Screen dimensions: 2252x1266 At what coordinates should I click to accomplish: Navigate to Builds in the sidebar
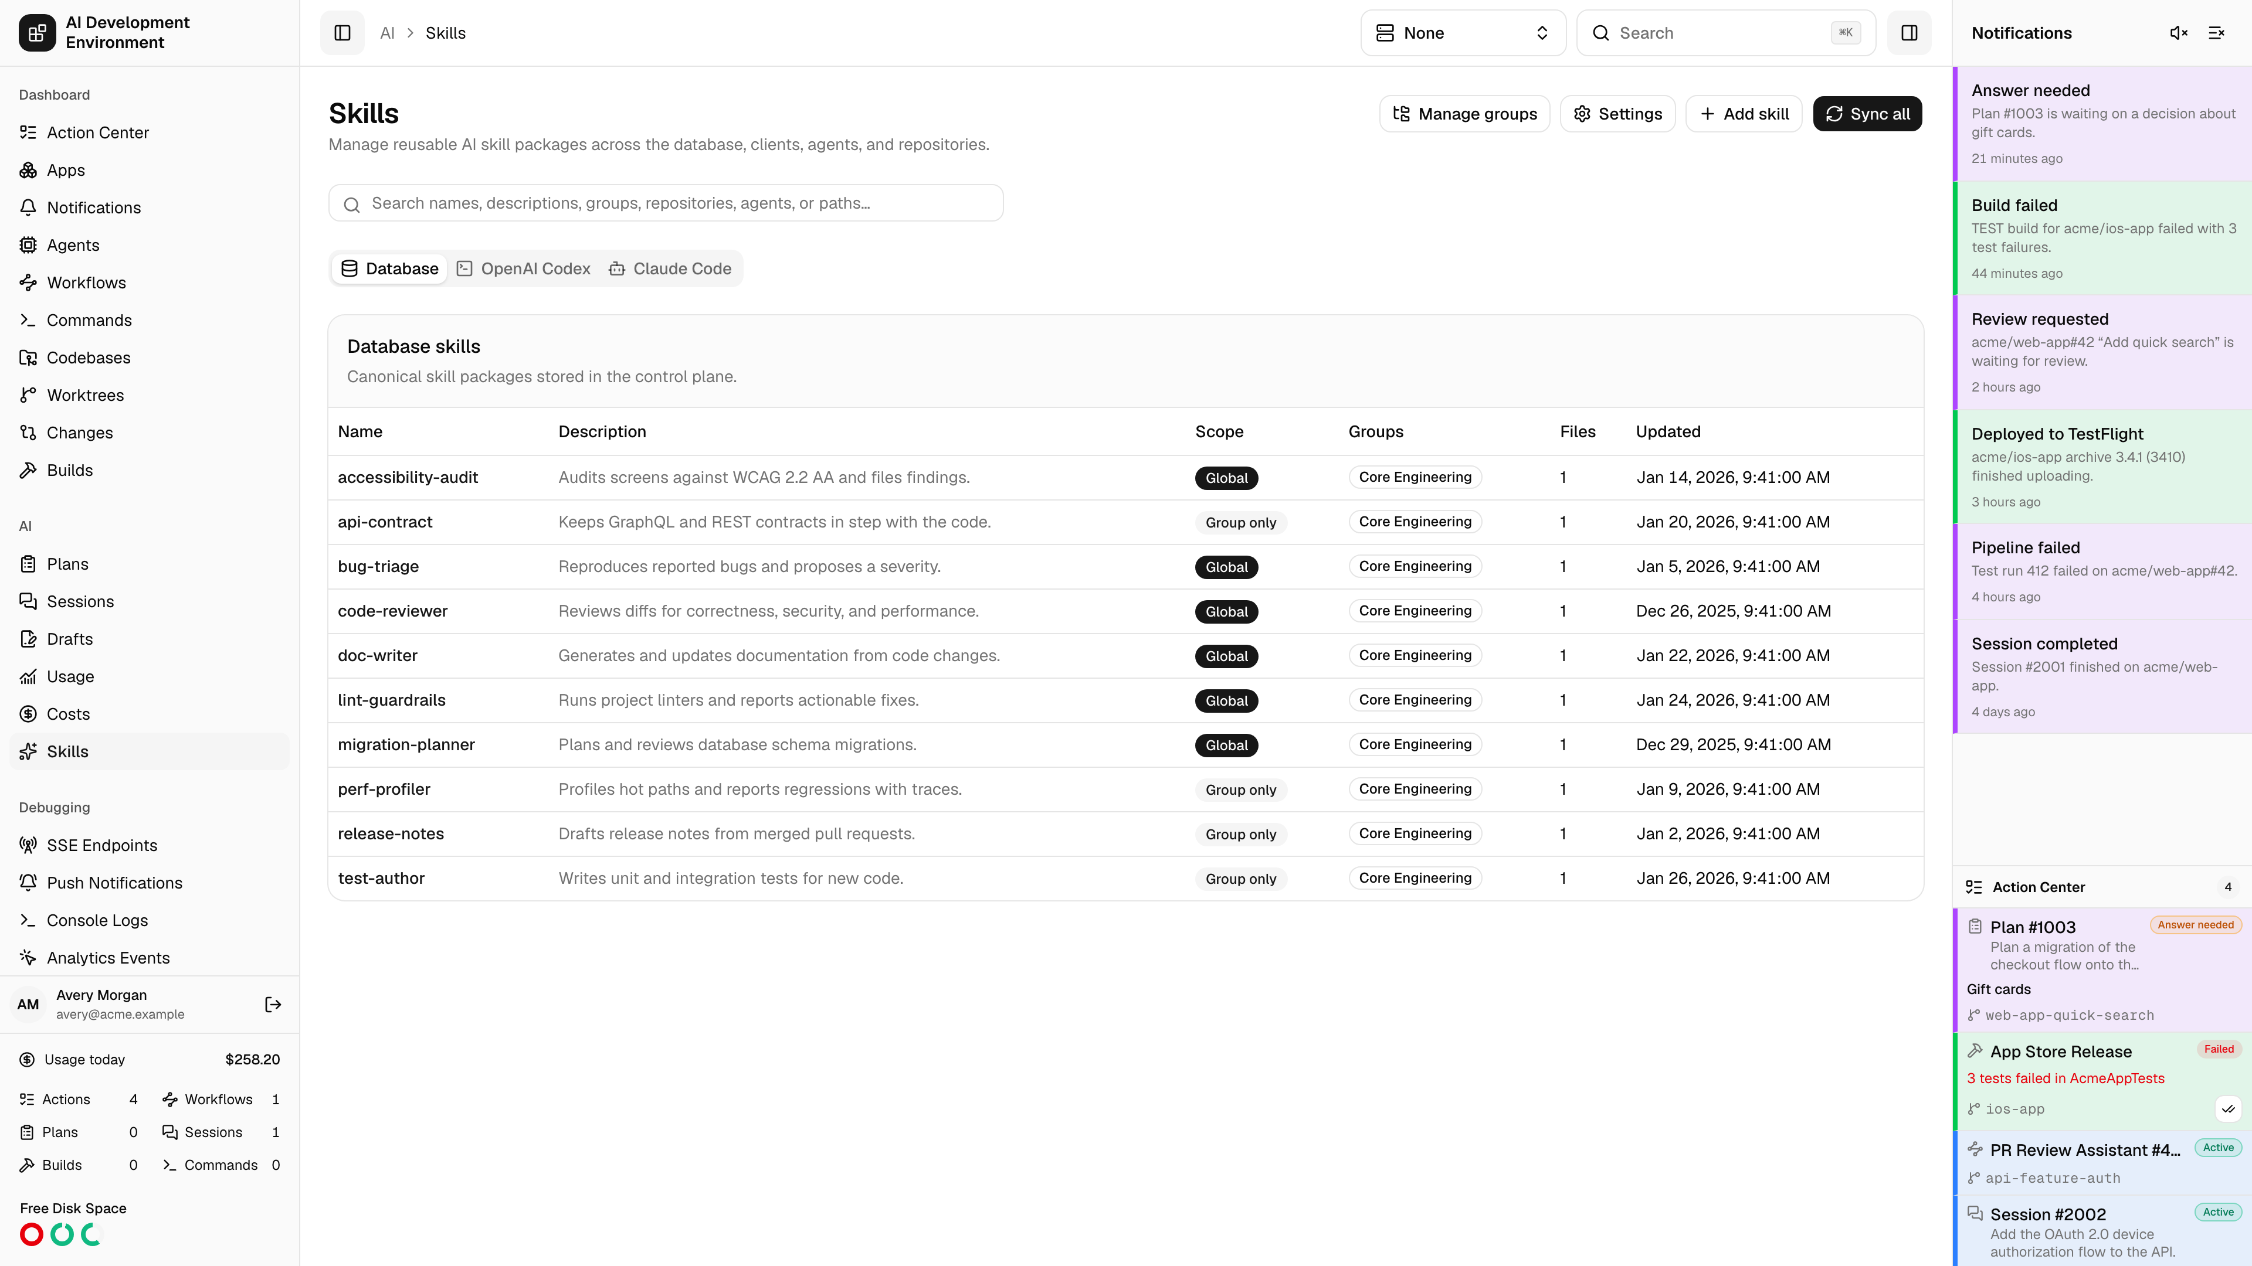tap(150, 470)
